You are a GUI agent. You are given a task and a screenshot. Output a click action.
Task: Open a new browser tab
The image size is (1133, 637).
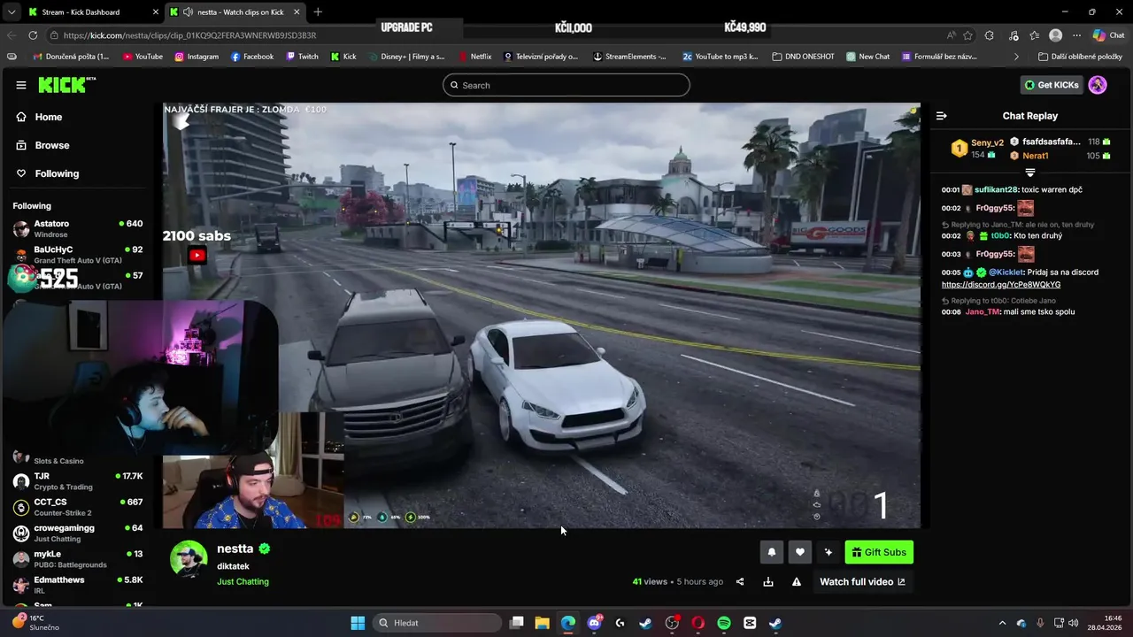tap(318, 12)
